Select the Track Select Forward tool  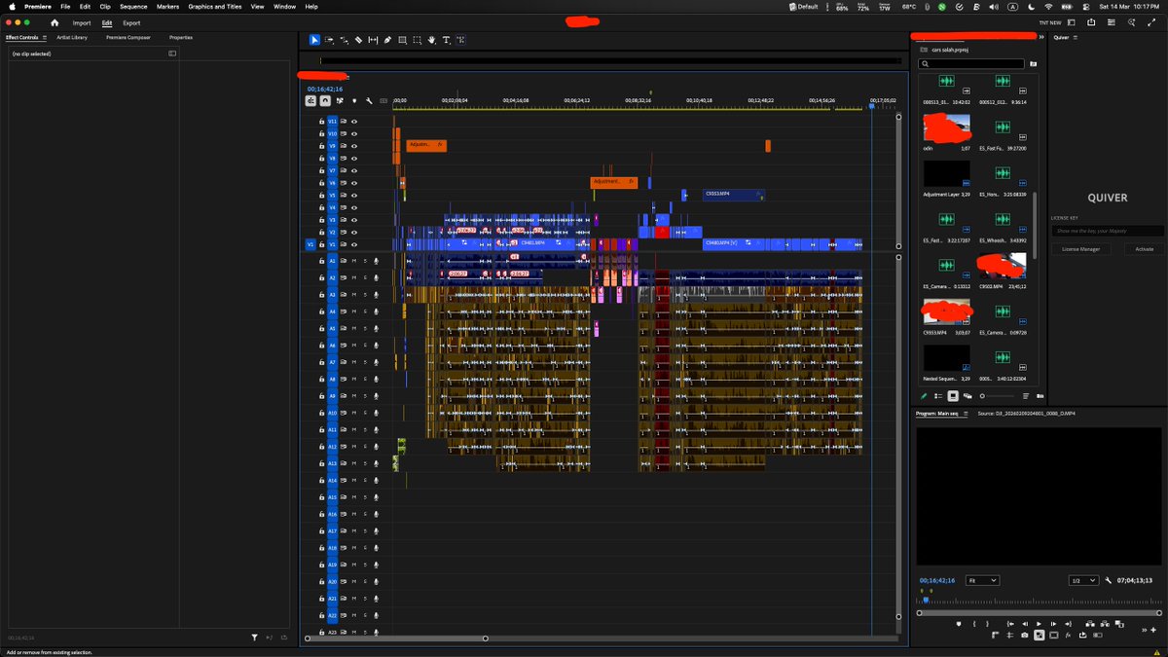coord(329,40)
